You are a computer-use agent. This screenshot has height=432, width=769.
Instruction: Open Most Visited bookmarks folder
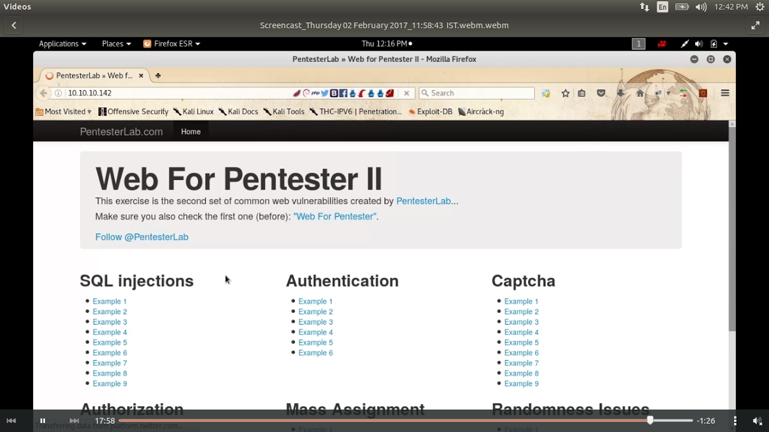coord(64,112)
